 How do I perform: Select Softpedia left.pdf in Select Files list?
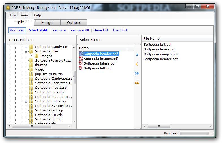98,68
